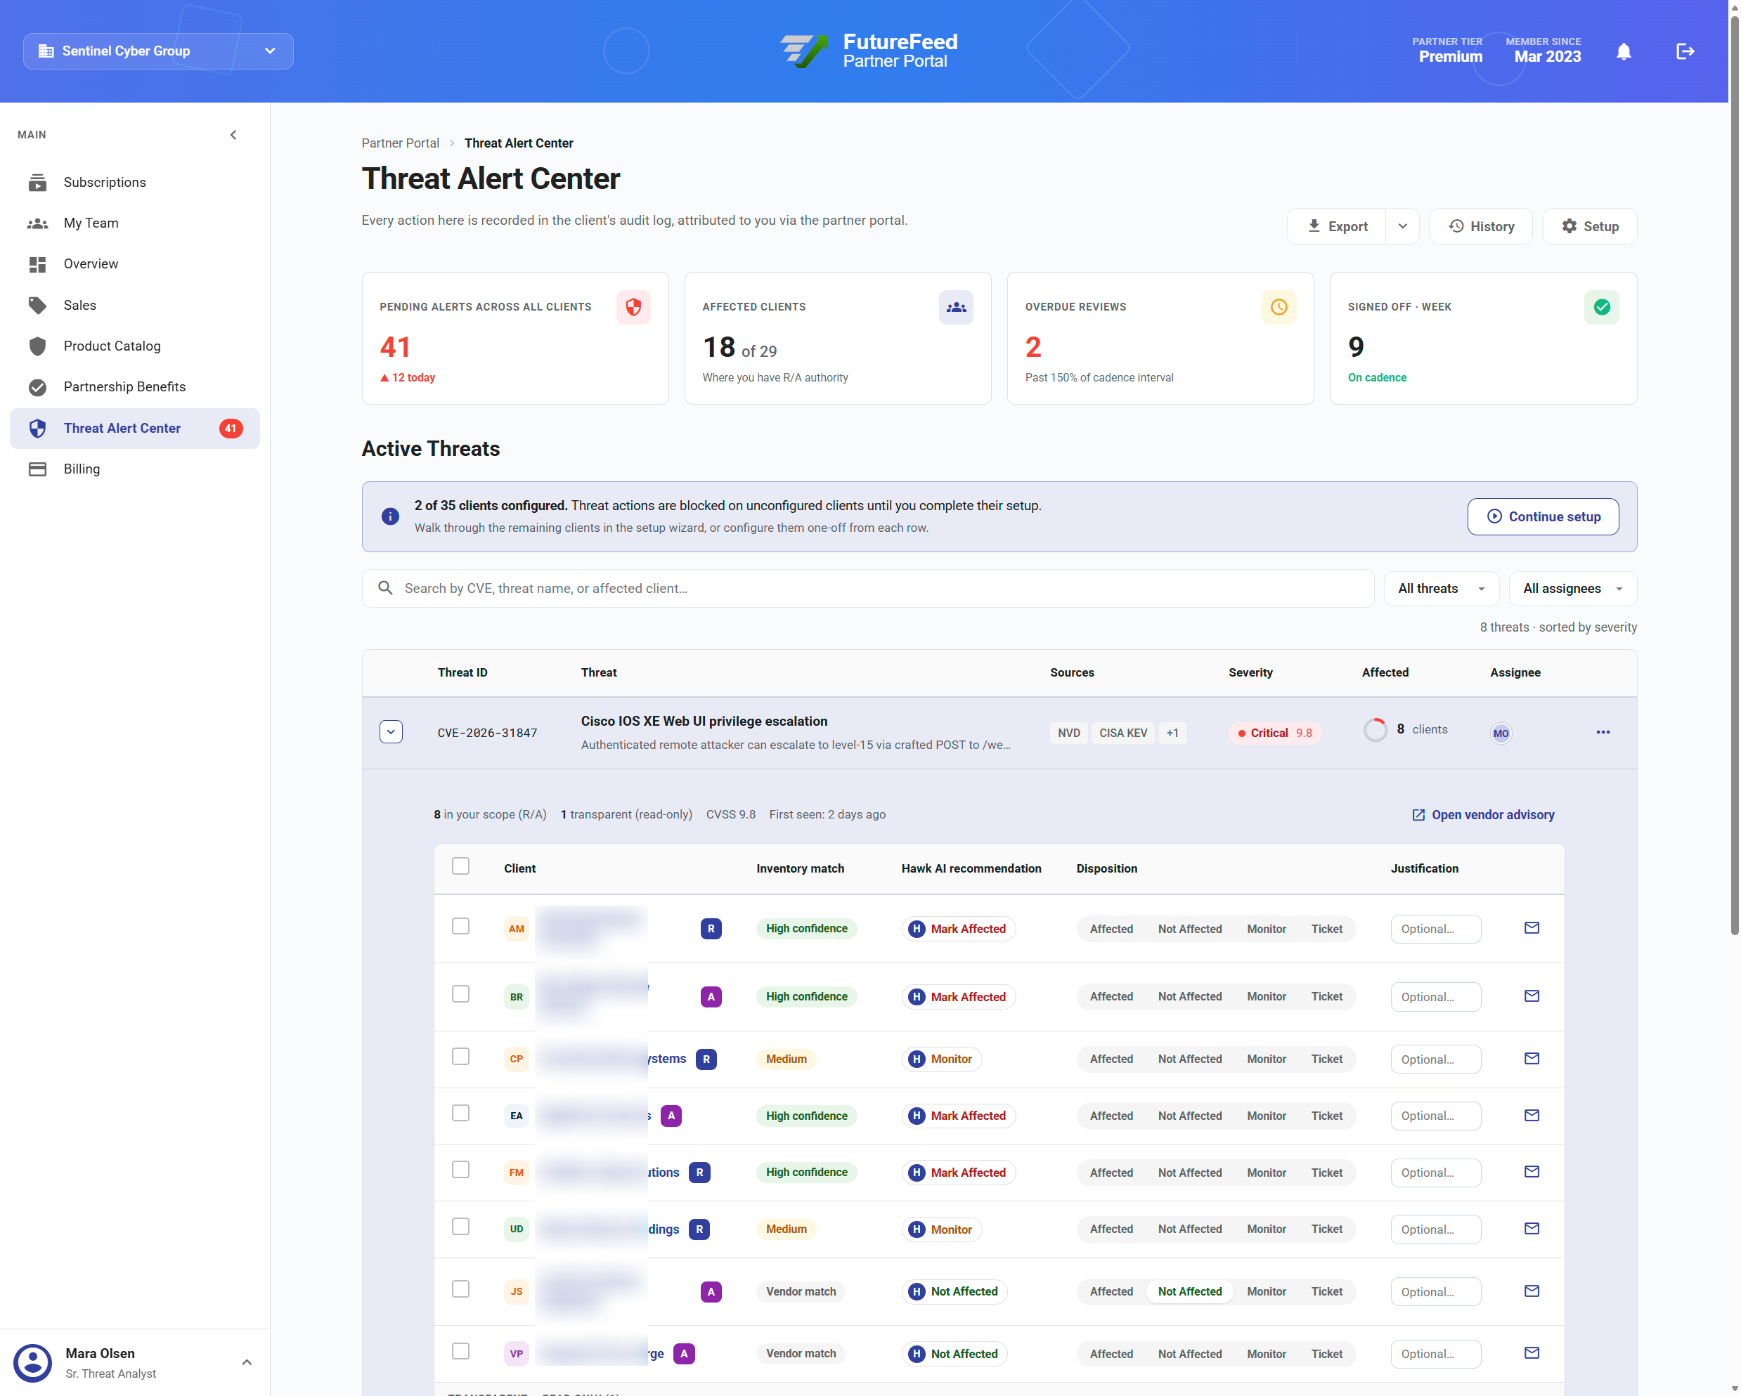1741x1396 pixels.
Task: Click the envelope icon in AM row
Action: [x=1531, y=928]
